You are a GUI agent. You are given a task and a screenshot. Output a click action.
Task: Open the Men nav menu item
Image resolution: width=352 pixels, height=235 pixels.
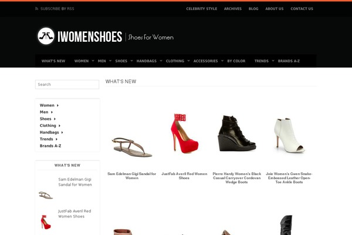pos(101,61)
